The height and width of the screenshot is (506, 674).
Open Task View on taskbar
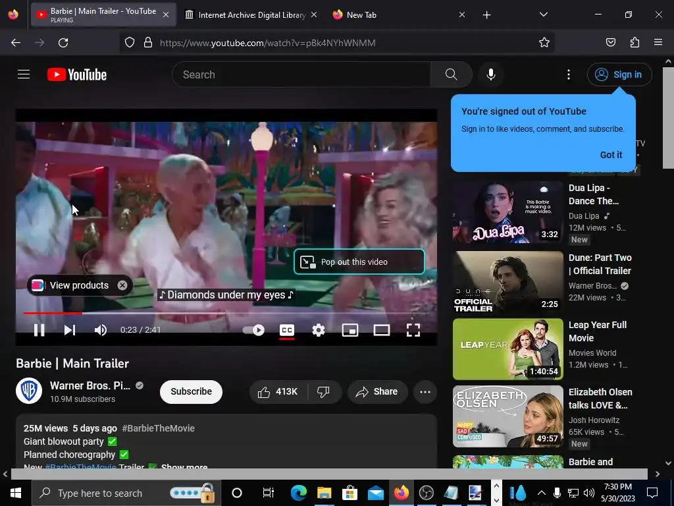pos(269,493)
